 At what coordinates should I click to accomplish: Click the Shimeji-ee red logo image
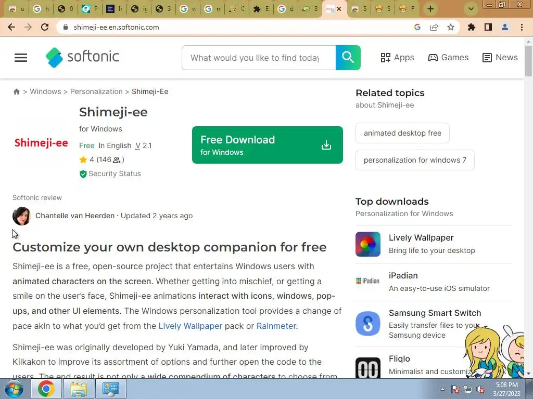pyautogui.click(x=41, y=143)
